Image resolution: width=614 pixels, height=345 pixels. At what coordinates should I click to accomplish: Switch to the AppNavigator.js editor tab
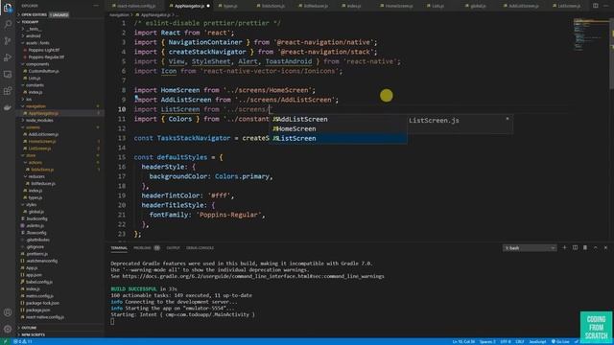190,6
